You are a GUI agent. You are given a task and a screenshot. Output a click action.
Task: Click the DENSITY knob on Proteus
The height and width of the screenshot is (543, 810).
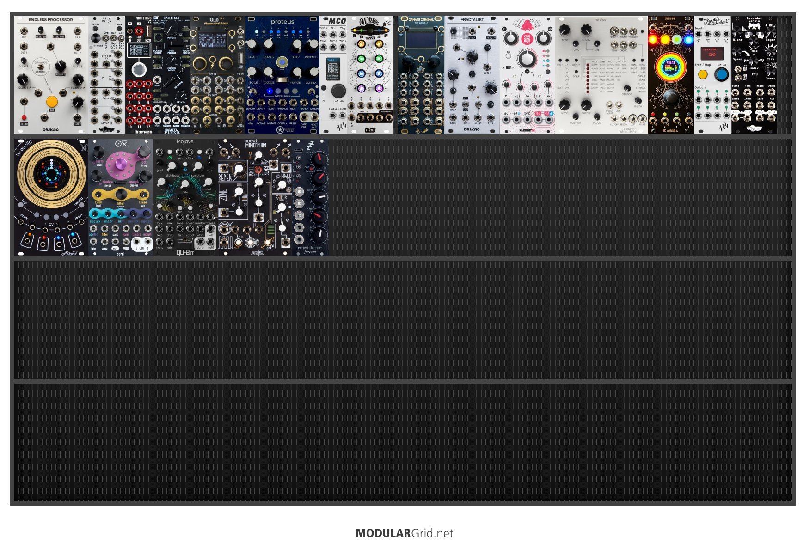pos(269,45)
